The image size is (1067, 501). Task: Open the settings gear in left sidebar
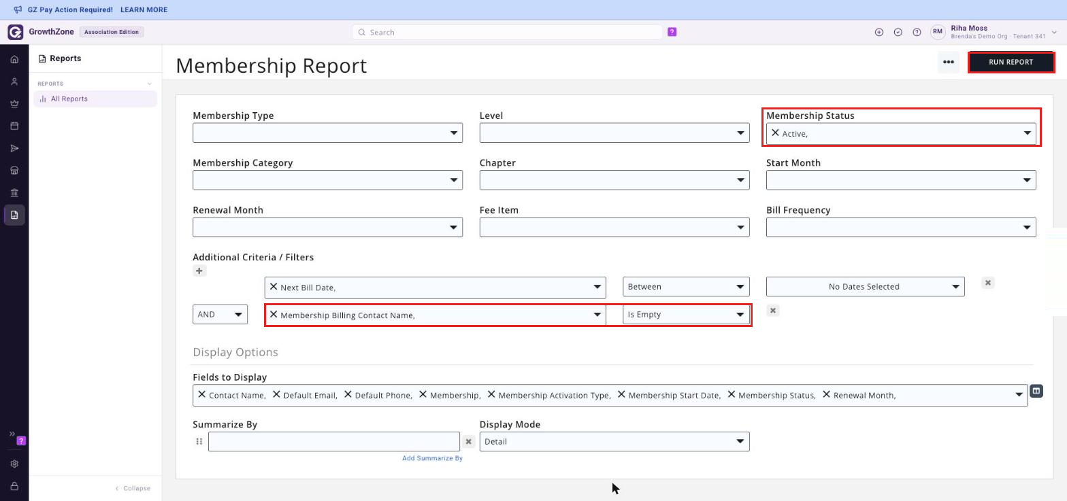[14, 464]
